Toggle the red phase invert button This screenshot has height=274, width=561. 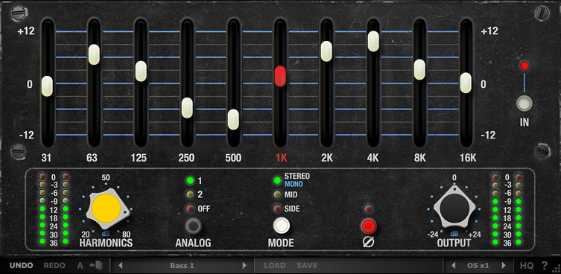369,226
